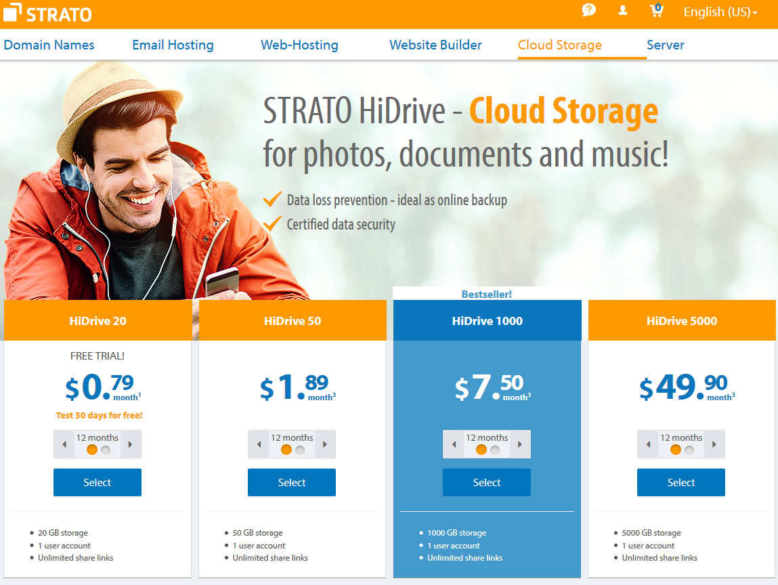Click next term arrow for HiDrive 5000
The height and width of the screenshot is (585, 778).
click(x=714, y=444)
